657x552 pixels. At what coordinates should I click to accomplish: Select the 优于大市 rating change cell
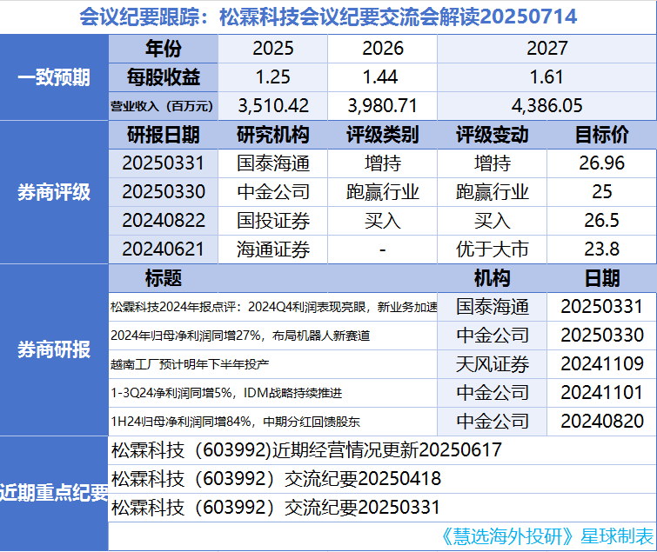[x=493, y=249]
